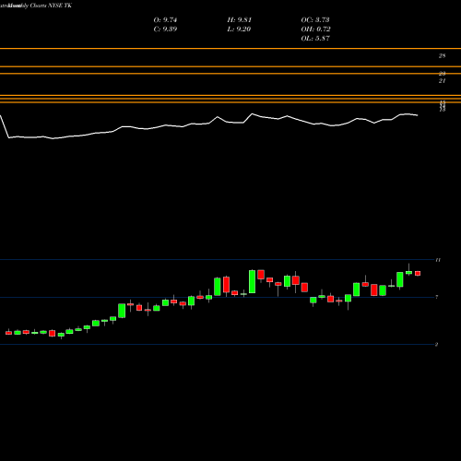The height and width of the screenshot is (461, 461).
Task: Click the 25 price axis label
Action: pyautogui.click(x=442, y=56)
